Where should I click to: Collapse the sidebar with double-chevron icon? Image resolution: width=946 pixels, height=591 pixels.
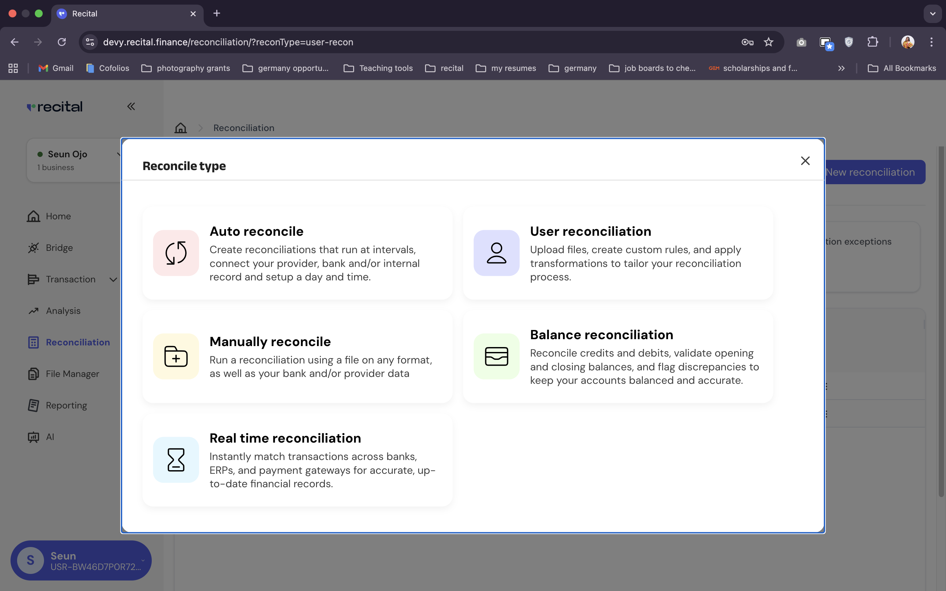click(x=131, y=106)
